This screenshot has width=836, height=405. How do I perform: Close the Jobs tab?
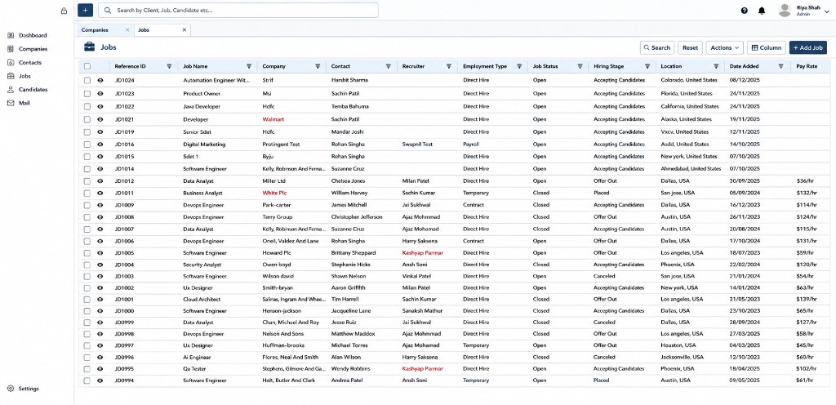[185, 30]
